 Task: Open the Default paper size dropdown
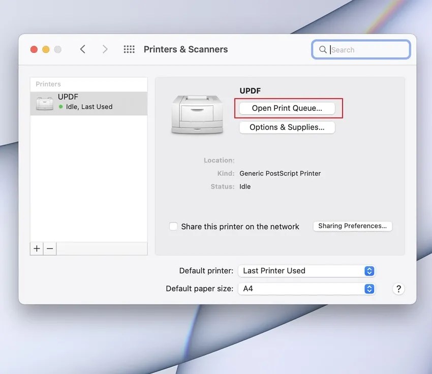coord(306,289)
